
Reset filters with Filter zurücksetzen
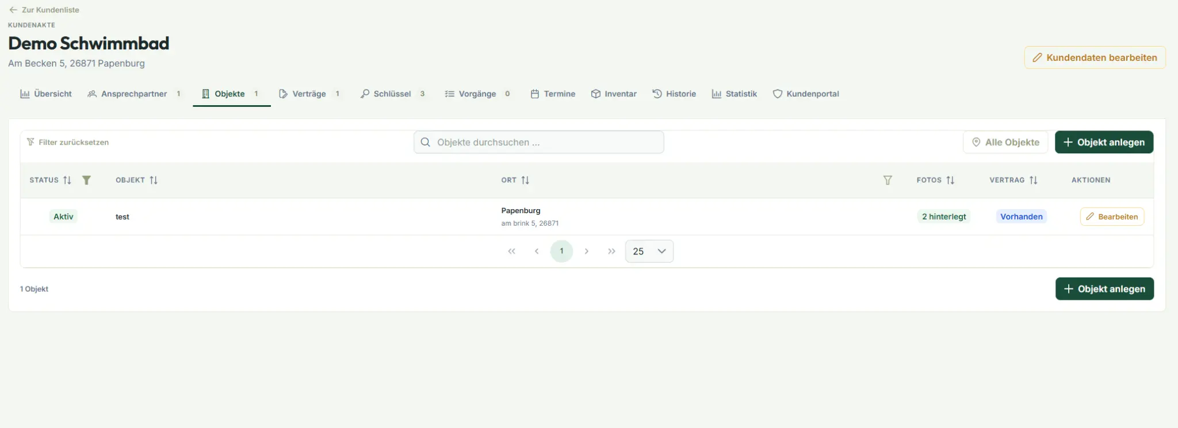[x=68, y=142]
